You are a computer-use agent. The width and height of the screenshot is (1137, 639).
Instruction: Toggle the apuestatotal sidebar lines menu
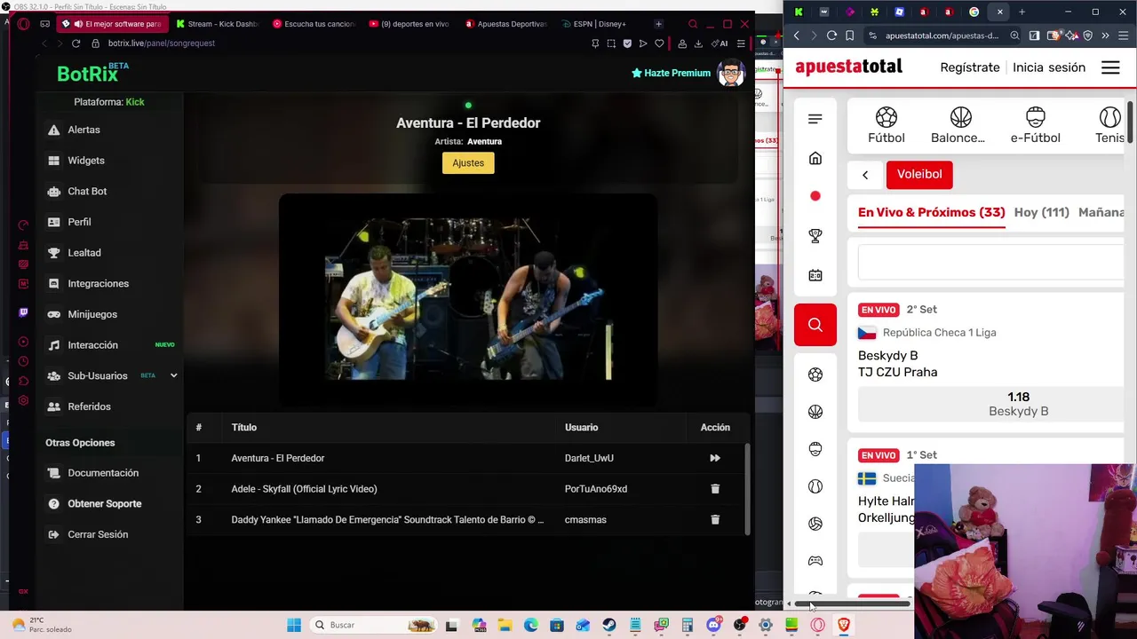[x=815, y=119]
